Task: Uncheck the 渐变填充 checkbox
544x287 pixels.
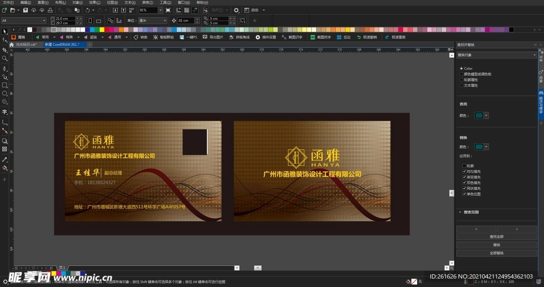Action: point(464,177)
